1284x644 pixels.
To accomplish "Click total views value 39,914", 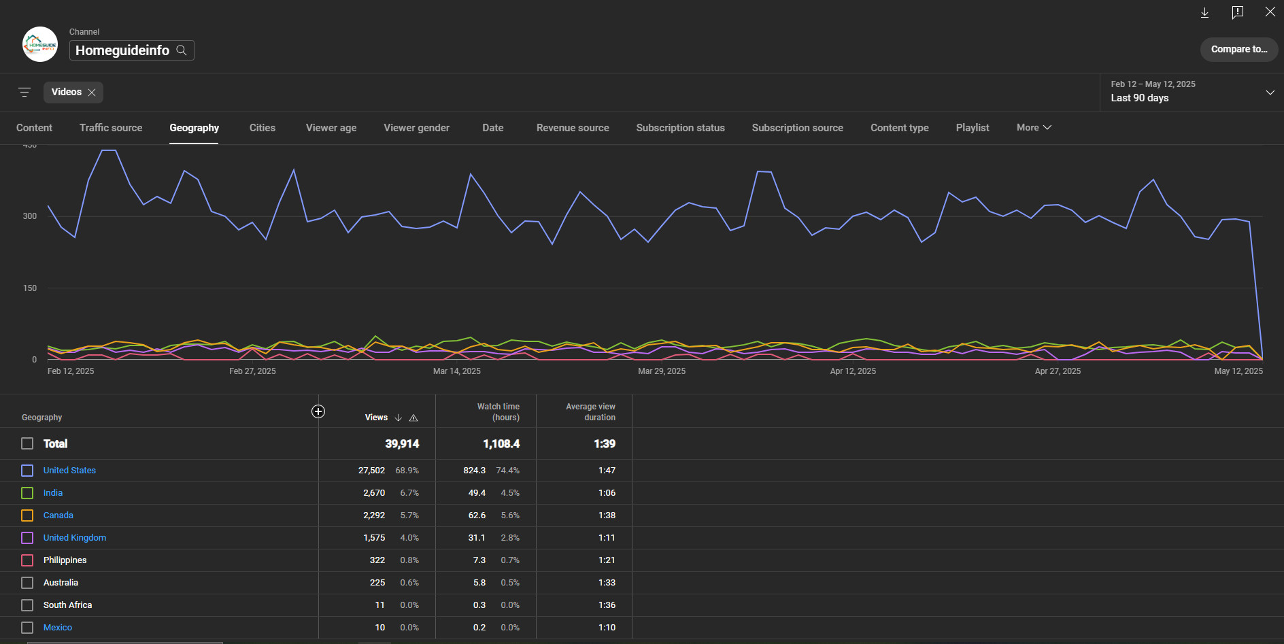I will pyautogui.click(x=402, y=444).
